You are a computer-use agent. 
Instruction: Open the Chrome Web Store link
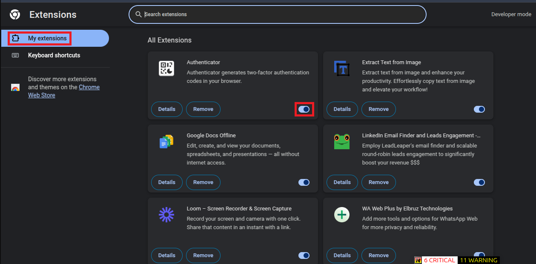pos(64,91)
